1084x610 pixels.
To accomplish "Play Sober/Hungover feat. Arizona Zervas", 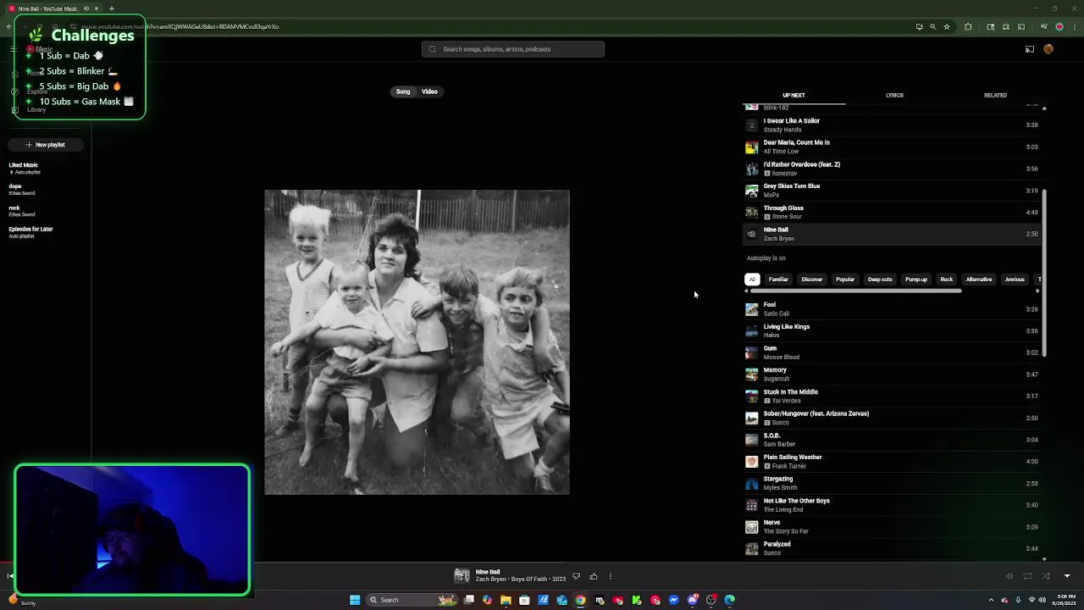I will point(892,418).
